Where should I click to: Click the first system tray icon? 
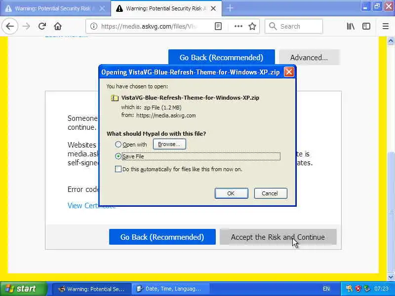349,289
